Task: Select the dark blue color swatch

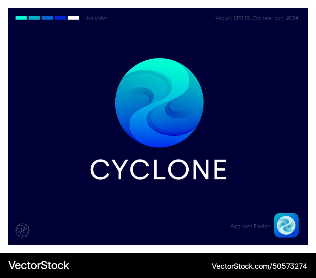Action: (x=60, y=18)
